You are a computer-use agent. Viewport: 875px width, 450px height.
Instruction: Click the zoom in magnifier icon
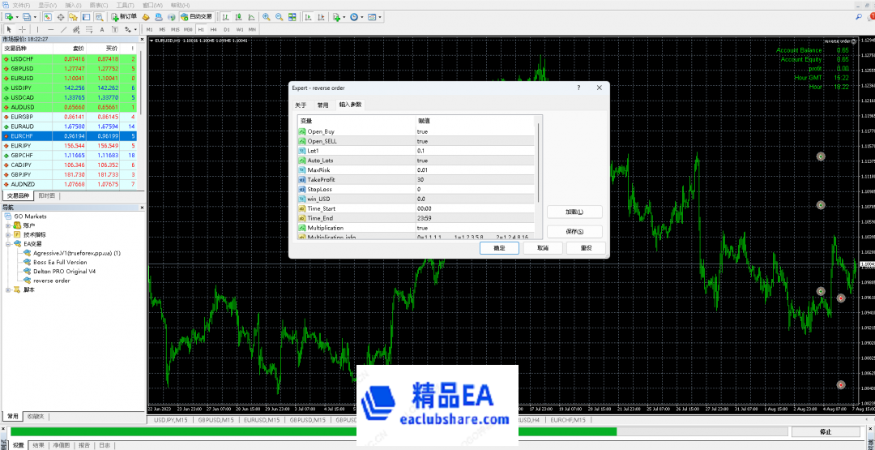[x=266, y=16]
